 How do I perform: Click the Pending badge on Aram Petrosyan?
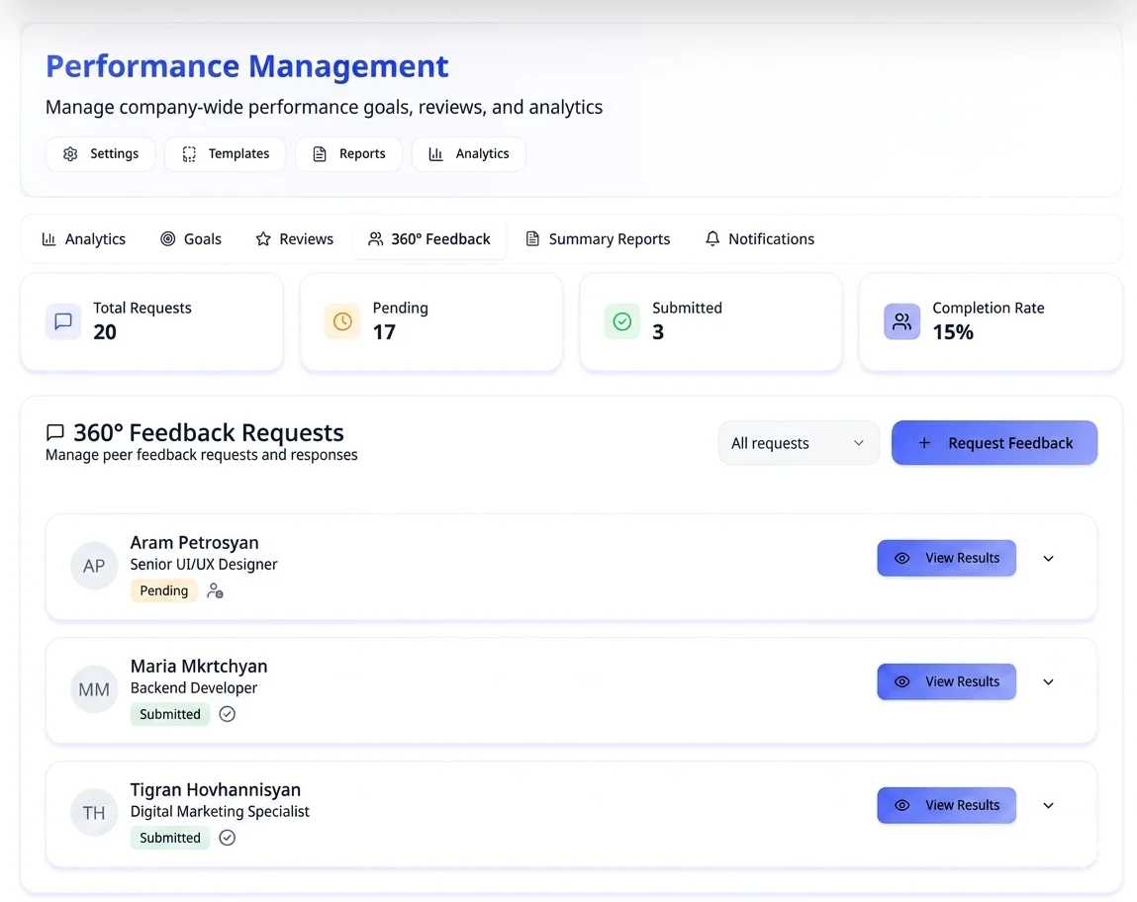coord(164,590)
